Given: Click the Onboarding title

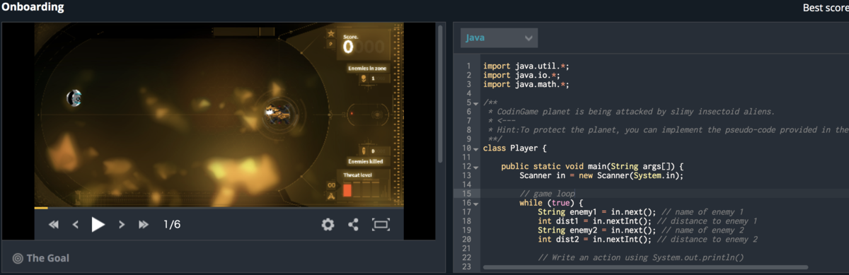Looking at the screenshot, I should (33, 8).
